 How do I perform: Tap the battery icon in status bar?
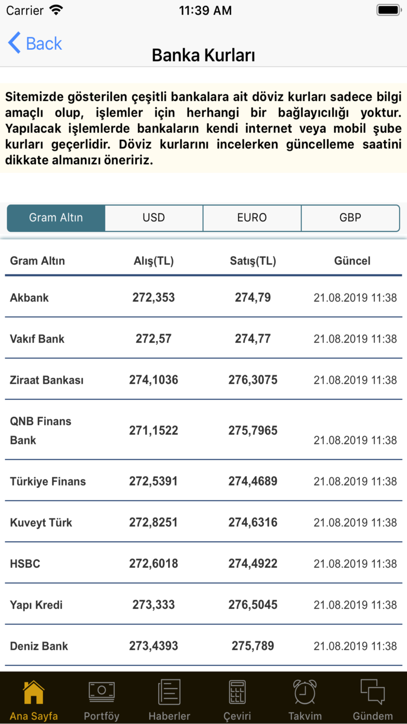click(x=389, y=10)
